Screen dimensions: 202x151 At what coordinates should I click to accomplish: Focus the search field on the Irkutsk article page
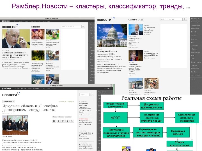[84, 95]
